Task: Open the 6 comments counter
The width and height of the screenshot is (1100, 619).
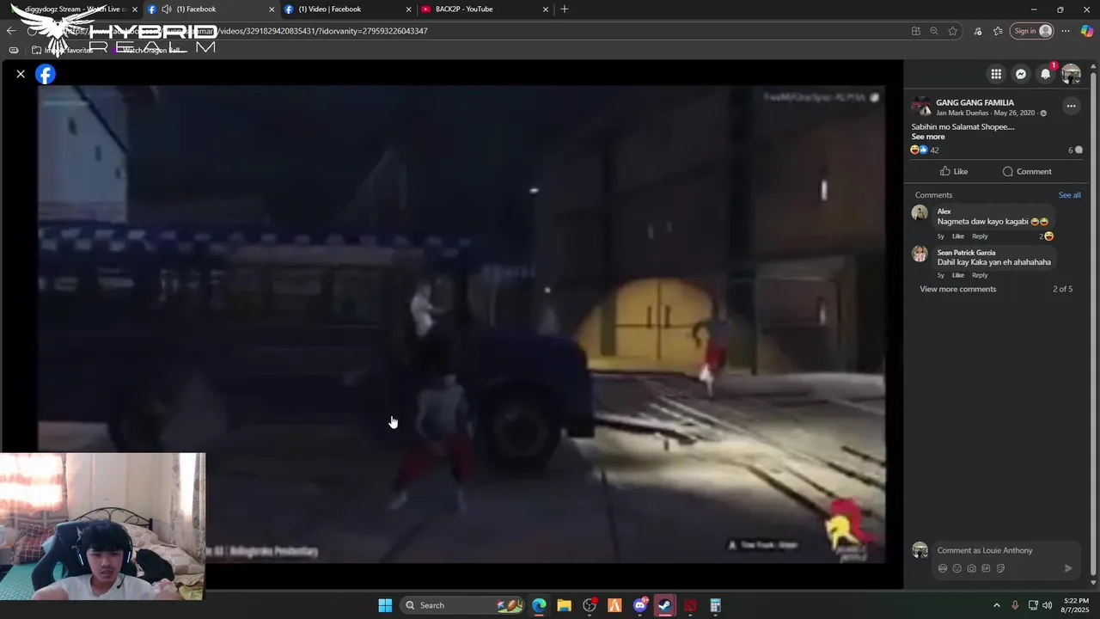Action: [x=1075, y=150]
